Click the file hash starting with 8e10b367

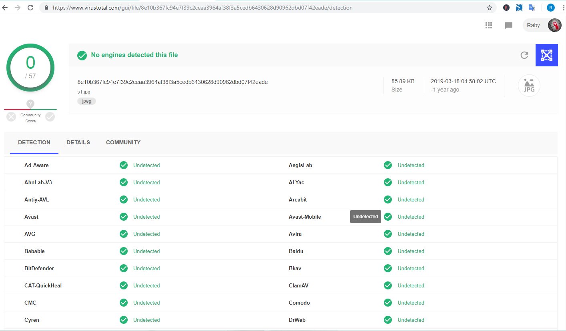click(x=173, y=82)
